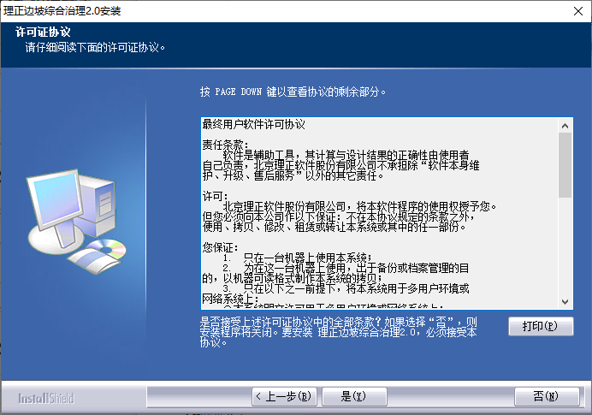Click the 否(N) button to decline
This screenshot has height=415, width=592.
pos(547,396)
